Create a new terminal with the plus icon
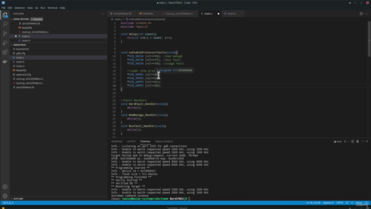The height and width of the screenshot is (209, 371). [x=345, y=142]
